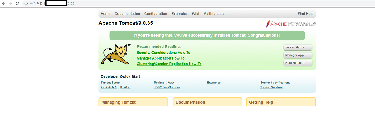Open the Servlet Specifications link

point(275,83)
